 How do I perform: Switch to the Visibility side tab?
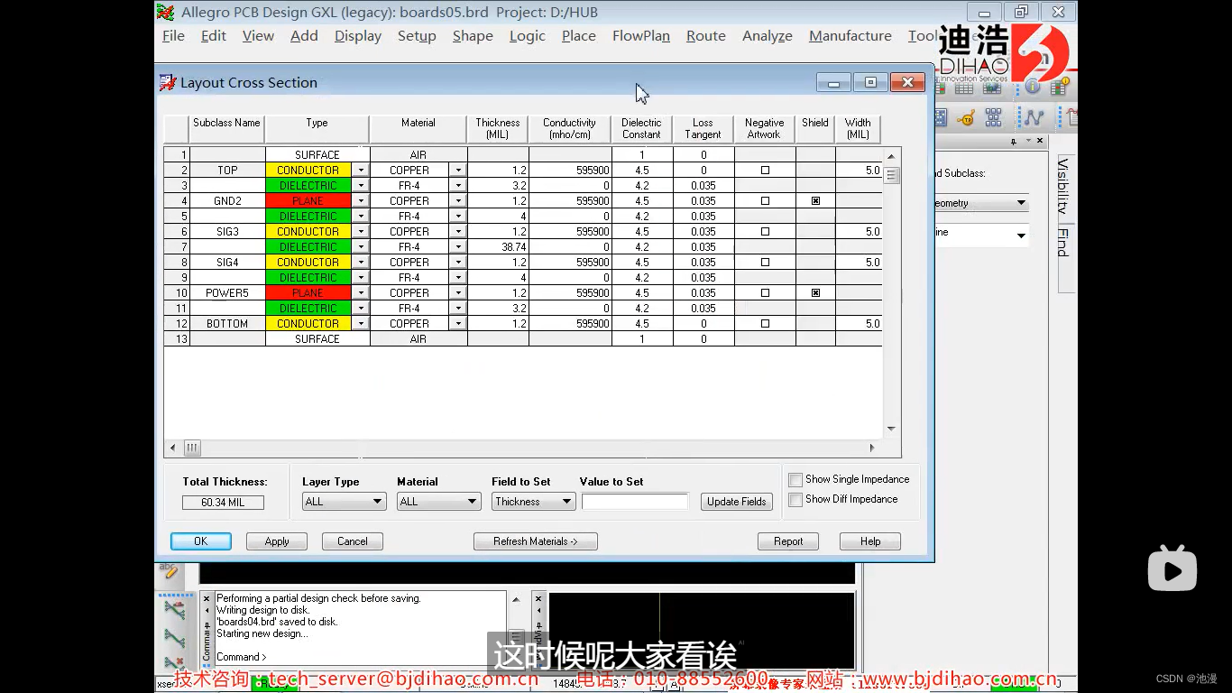point(1063,188)
